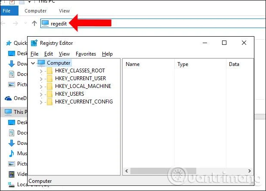This screenshot has height=191, width=266.
Task: Click the scroll right arrow in values pane
Action: [x=249, y=171]
